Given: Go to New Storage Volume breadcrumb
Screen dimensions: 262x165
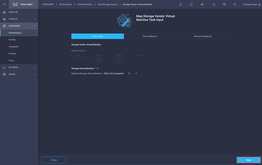Looking at the screenshot, I should (x=108, y=4).
